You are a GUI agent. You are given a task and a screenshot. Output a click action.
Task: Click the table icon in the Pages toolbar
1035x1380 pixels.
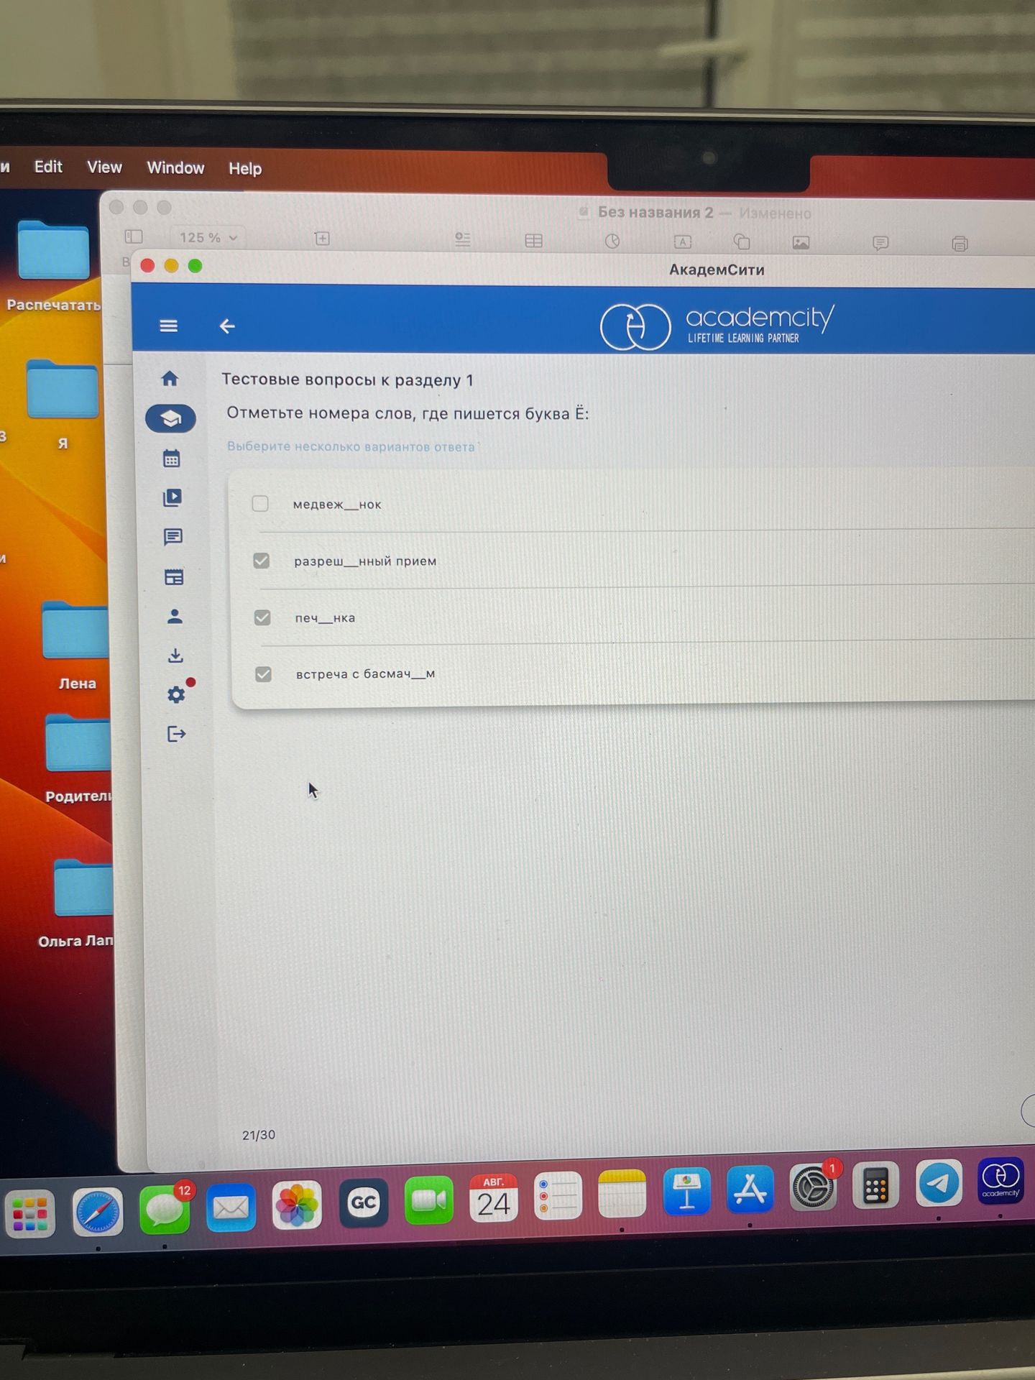point(533,240)
